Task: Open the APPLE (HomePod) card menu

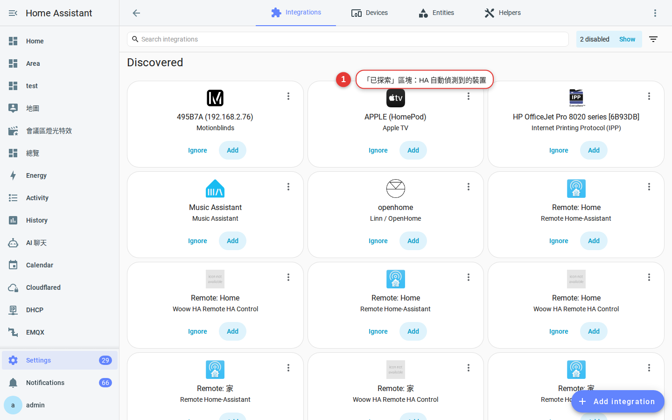Action: coord(469,96)
